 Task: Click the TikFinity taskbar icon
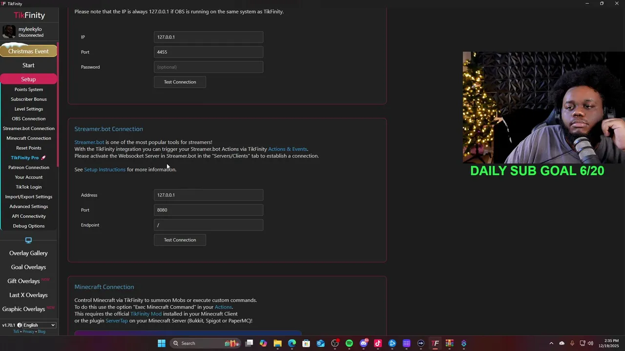[435, 343]
